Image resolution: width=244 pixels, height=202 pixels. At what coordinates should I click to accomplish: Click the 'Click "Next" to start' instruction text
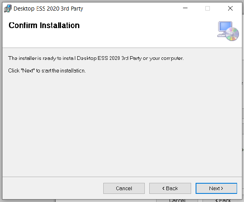coord(47,70)
